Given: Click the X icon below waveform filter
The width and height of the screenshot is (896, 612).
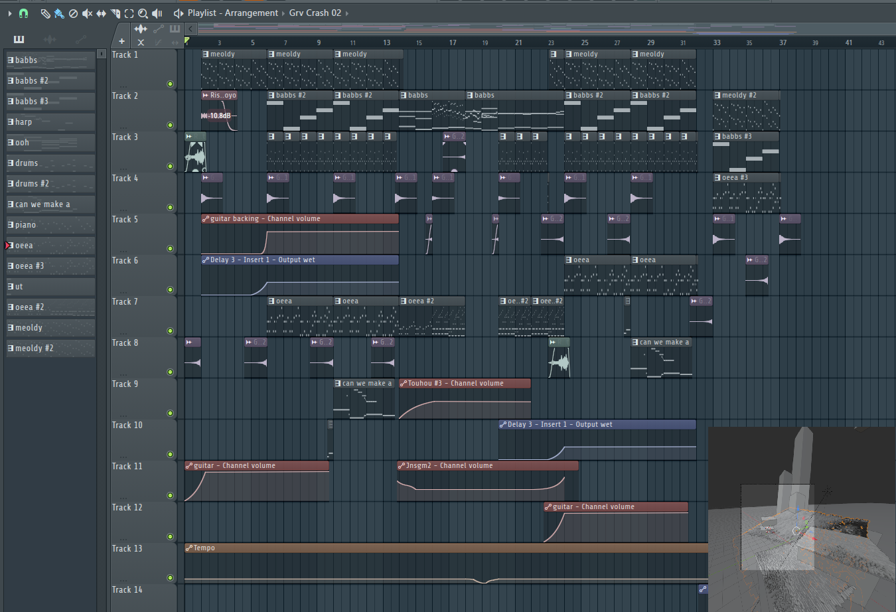Looking at the screenshot, I should pos(141,42).
